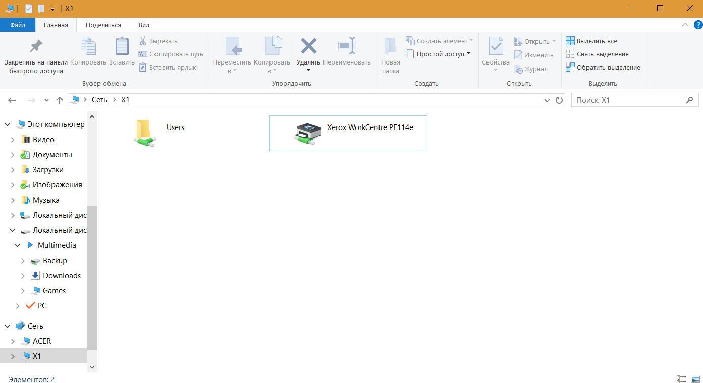This screenshot has height=383, width=703.
Task: Open the Файл tab
Action: tap(18, 25)
